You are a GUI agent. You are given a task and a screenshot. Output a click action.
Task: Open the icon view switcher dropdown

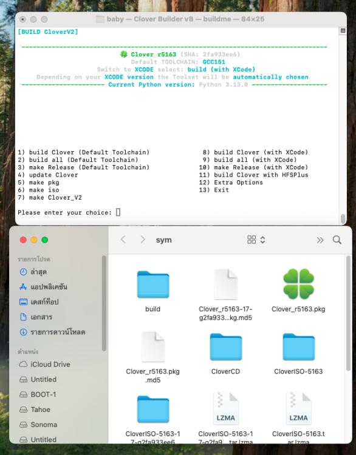coord(256,240)
